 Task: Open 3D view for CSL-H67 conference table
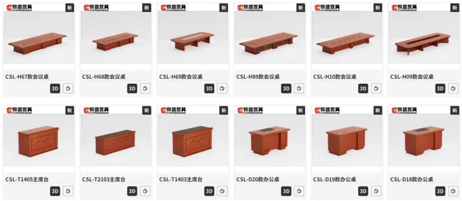[55, 88]
